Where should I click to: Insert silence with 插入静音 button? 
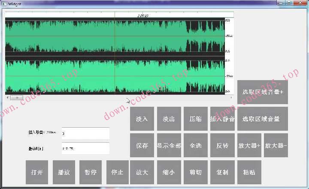(222, 119)
